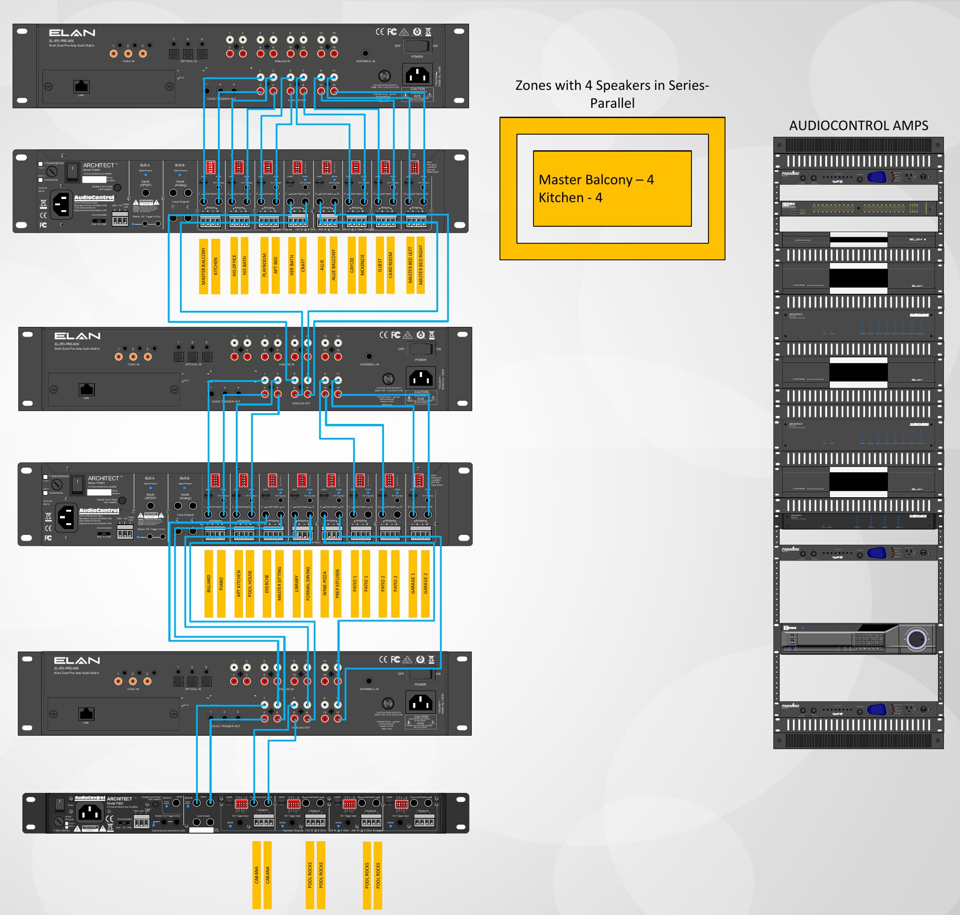Select the 'MASTER BED RIGHT' speaker label

(421, 265)
